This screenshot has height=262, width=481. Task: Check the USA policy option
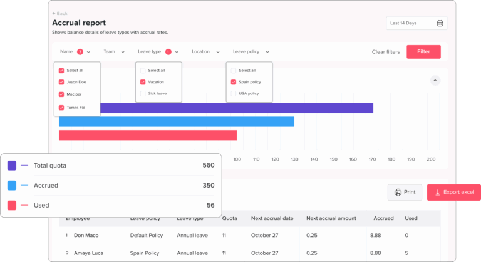pos(234,93)
